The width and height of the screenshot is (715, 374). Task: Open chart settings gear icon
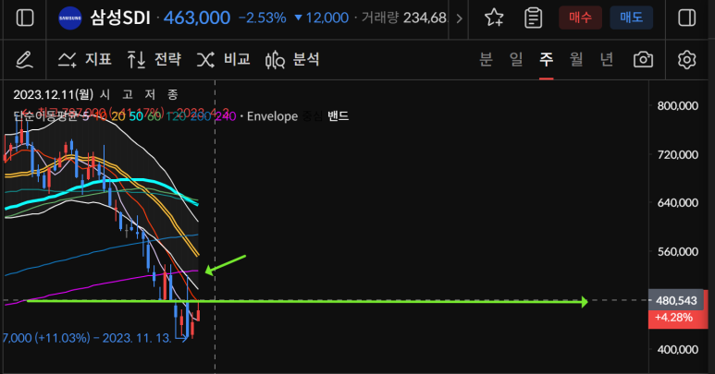tap(686, 60)
